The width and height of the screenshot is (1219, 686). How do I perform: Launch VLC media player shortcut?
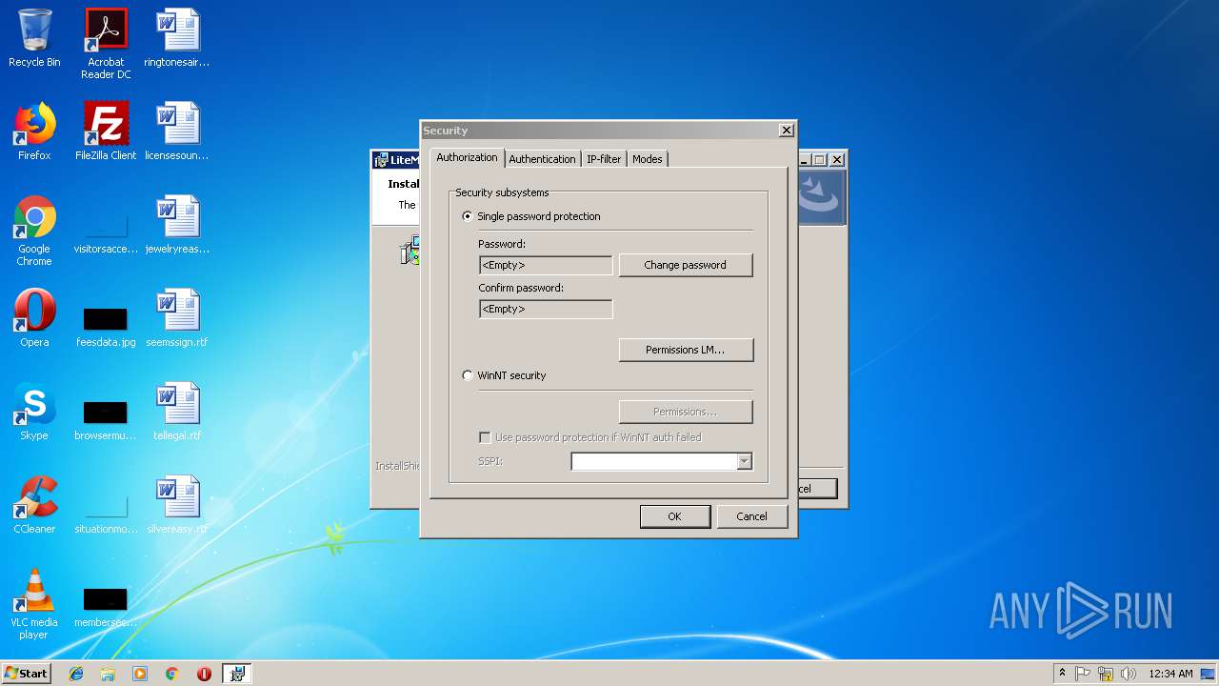pos(34,604)
